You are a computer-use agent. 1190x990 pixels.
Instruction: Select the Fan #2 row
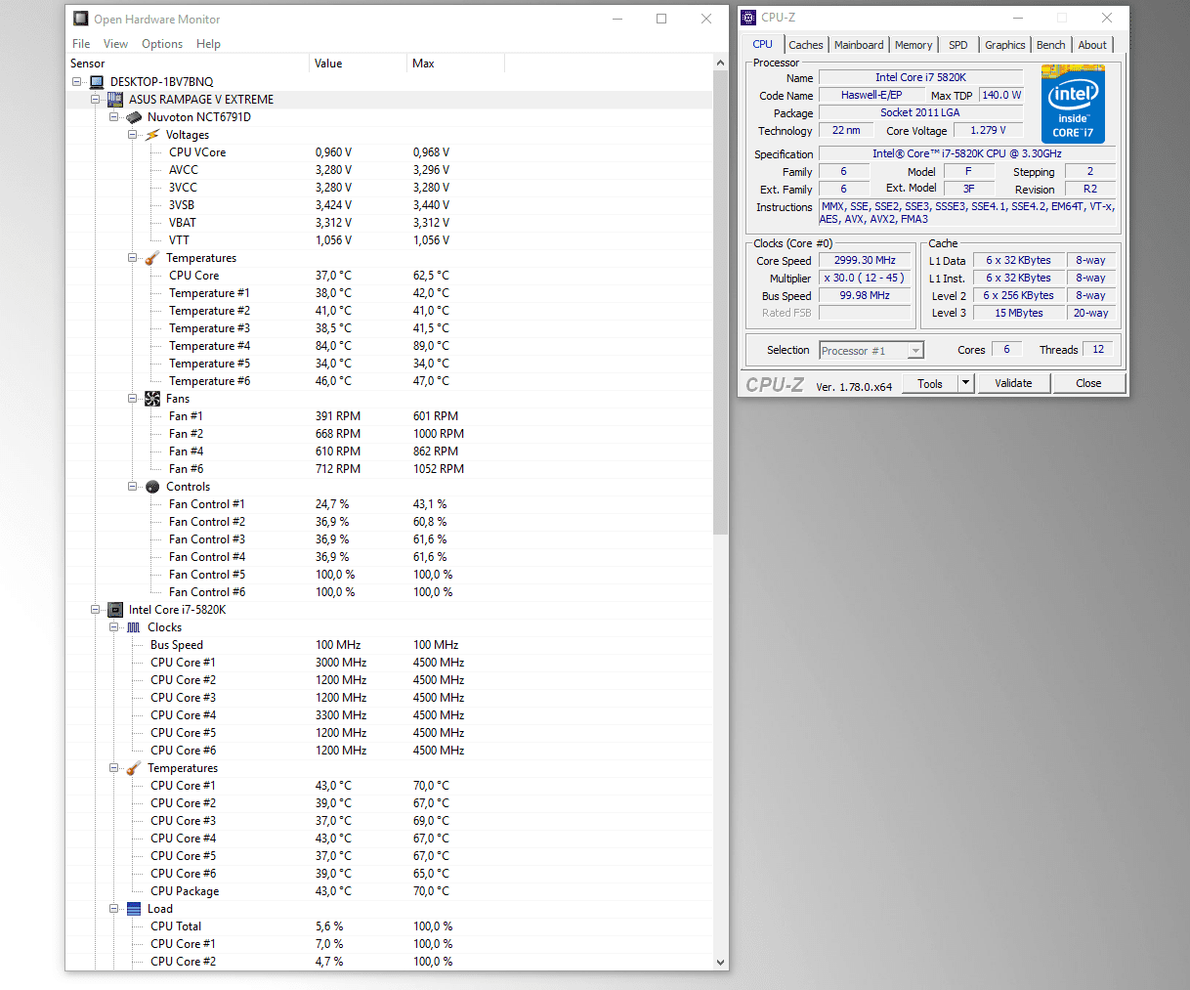pyautogui.click(x=389, y=434)
